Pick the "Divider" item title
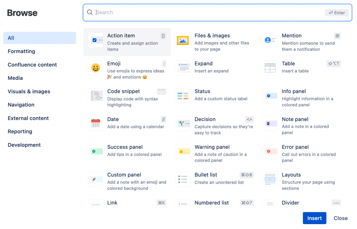This screenshot has height=229, width=357. point(290,203)
